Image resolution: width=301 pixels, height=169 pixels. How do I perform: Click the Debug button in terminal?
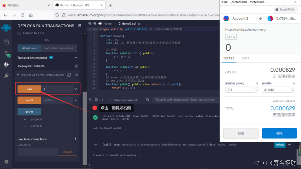click(280, 145)
